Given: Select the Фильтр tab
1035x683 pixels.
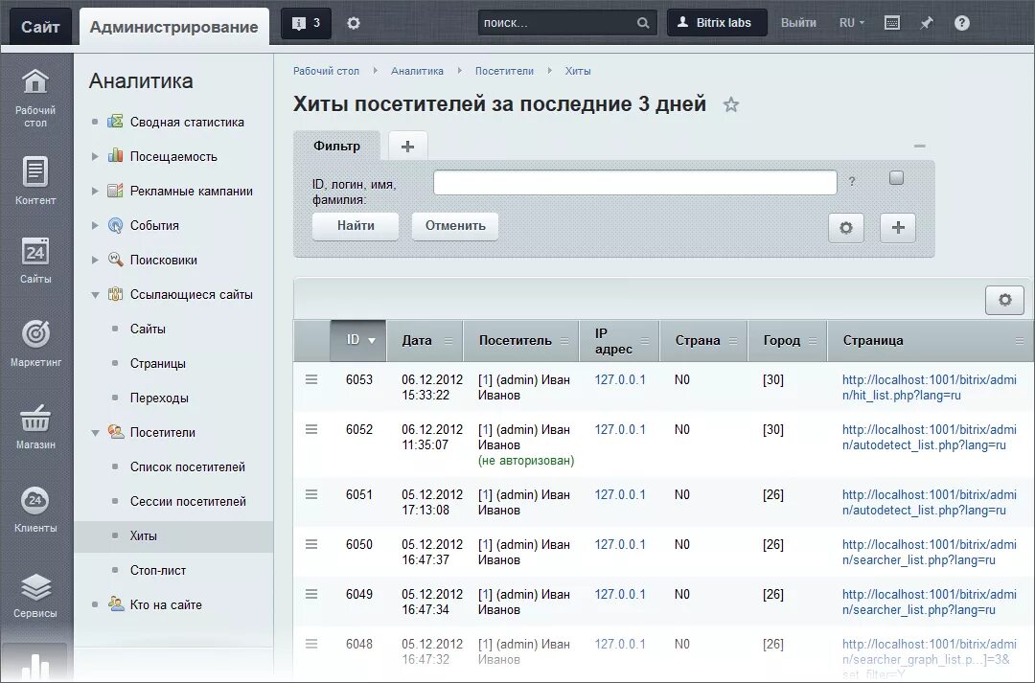Looking at the screenshot, I should [x=336, y=146].
